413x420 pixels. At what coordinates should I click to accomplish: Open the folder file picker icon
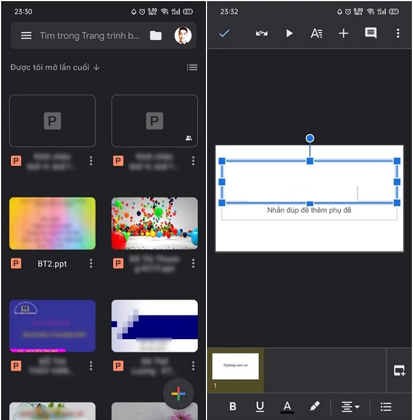tap(156, 35)
